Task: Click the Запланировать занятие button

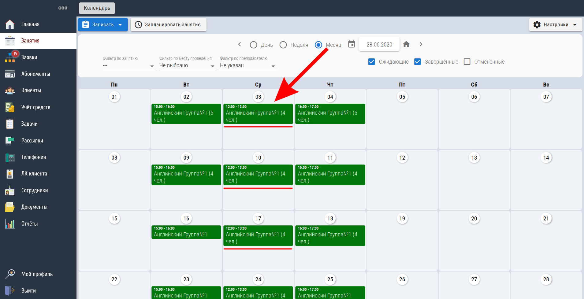Action: [169, 25]
